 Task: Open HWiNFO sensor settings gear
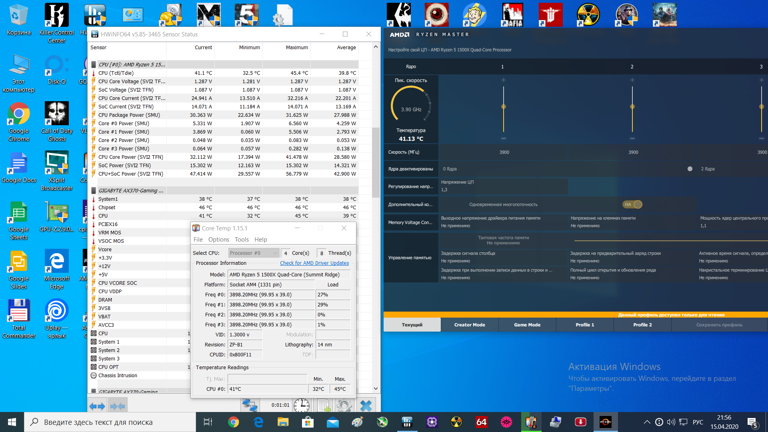pyautogui.click(x=344, y=405)
